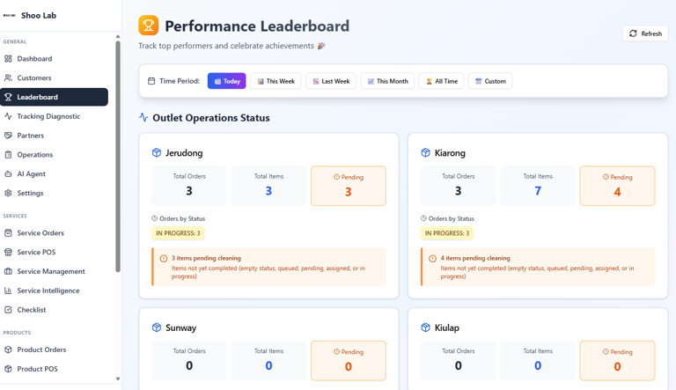
Task: Click the Tracking Diagnostic pulse icon
Action: [x=9, y=116]
